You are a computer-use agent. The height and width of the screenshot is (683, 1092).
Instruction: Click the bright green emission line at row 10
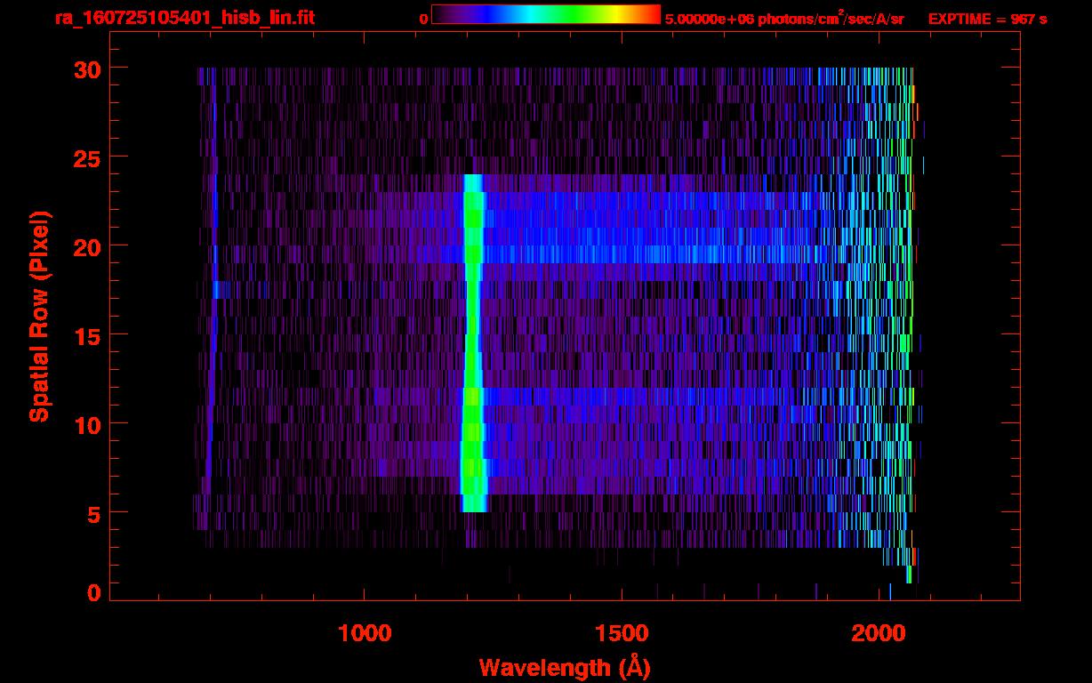pyautogui.click(x=472, y=422)
